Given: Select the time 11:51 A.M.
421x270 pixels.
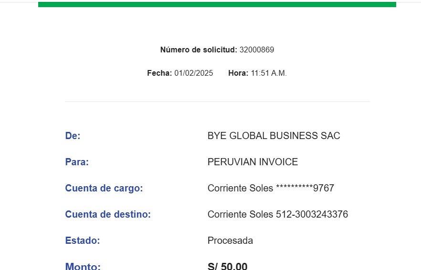Looking at the screenshot, I should click(x=269, y=73).
